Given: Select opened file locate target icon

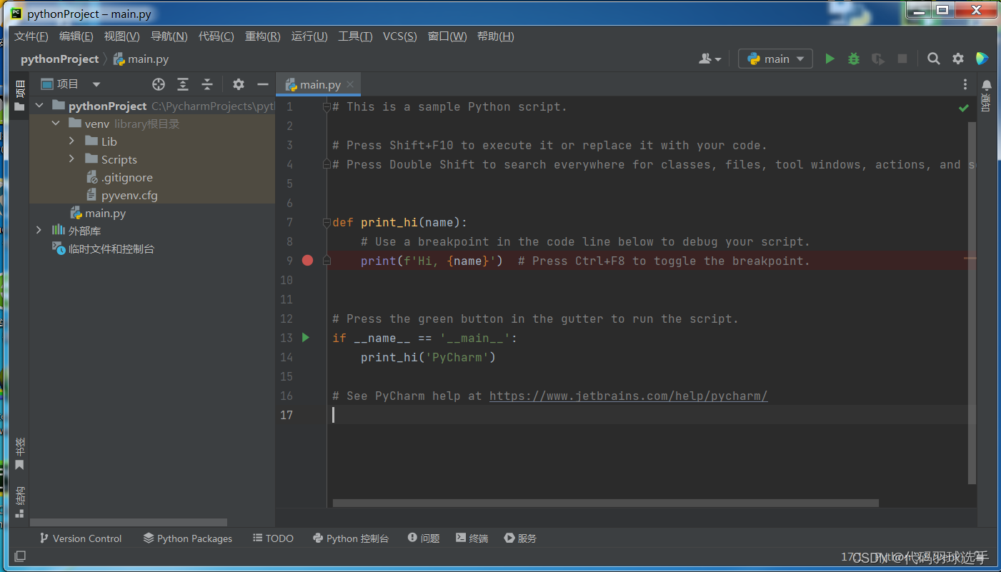Looking at the screenshot, I should [x=159, y=84].
